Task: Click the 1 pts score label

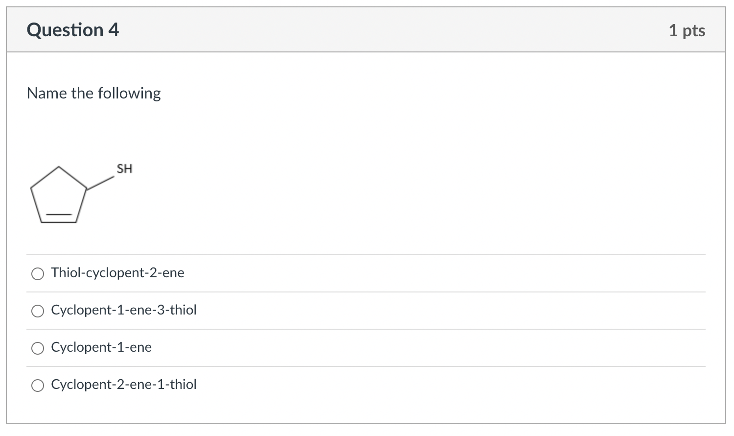Action: click(x=687, y=30)
